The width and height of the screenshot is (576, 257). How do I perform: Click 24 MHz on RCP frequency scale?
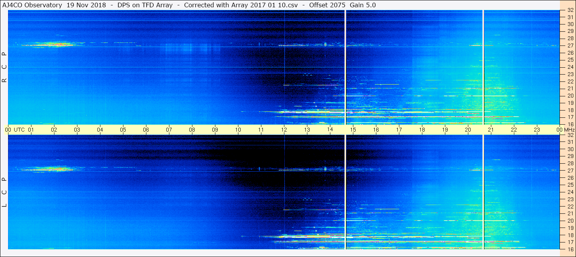(x=570, y=67)
